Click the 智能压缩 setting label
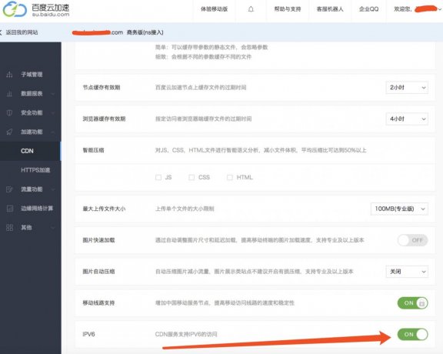443x354 pixels. pos(93,150)
